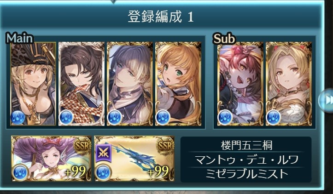The height and width of the screenshot is (194, 333).
Task: Select the purple-and-blonde-haired character portrait
Action: (x=130, y=84)
